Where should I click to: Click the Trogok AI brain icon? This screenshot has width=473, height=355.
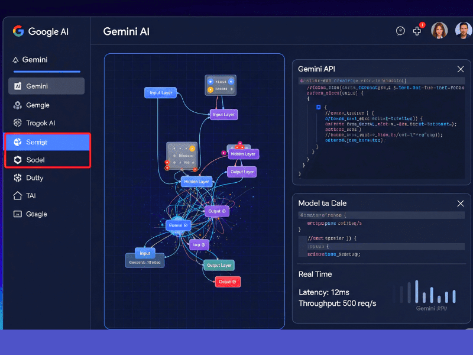(18, 123)
